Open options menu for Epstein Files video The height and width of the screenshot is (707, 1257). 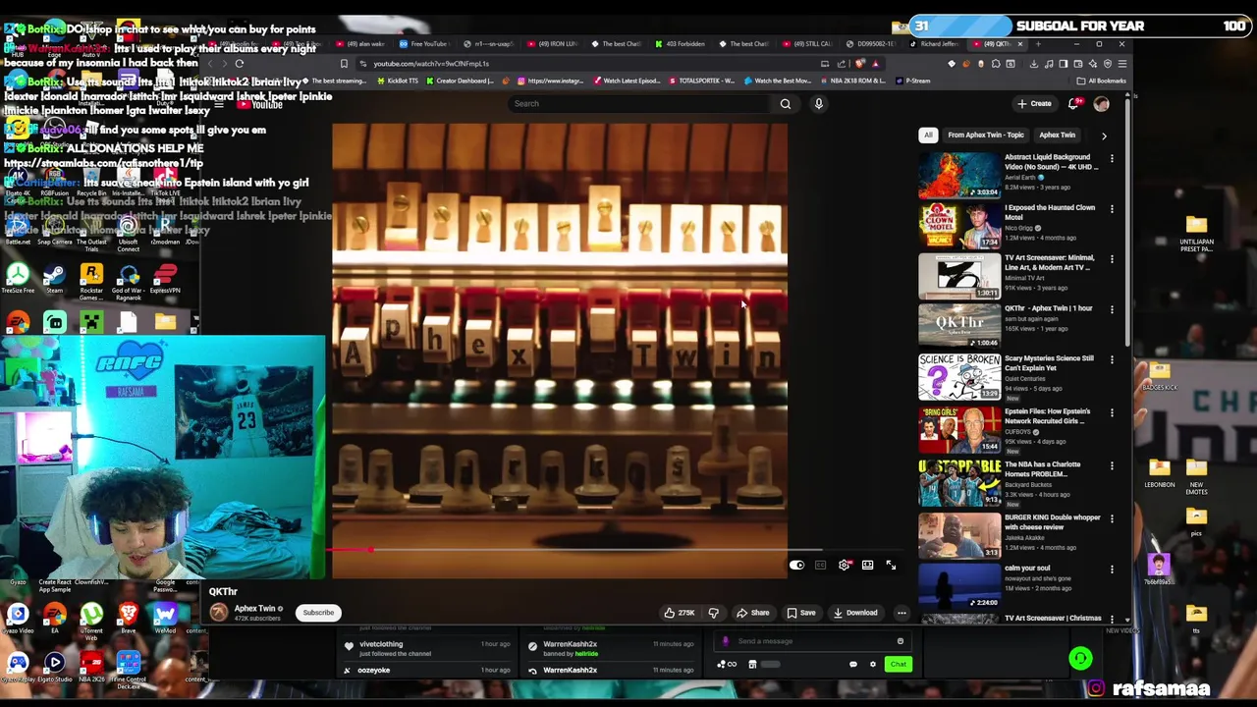pyautogui.click(x=1112, y=412)
